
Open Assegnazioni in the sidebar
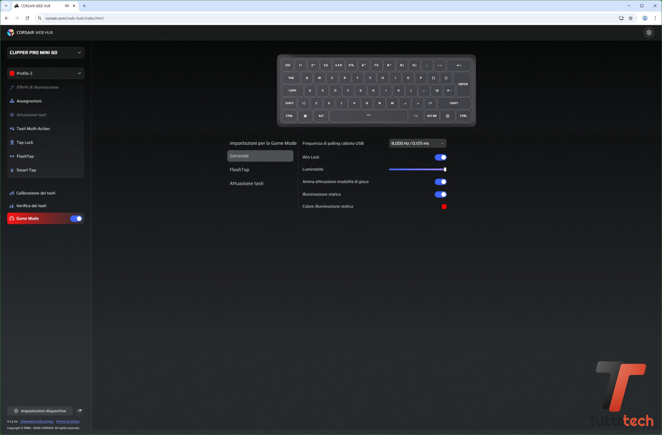(46, 101)
